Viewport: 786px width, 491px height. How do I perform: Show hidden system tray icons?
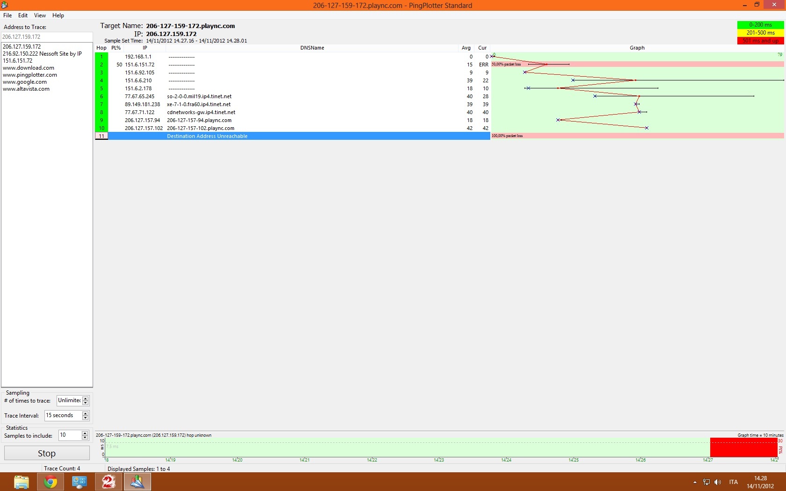coord(695,482)
